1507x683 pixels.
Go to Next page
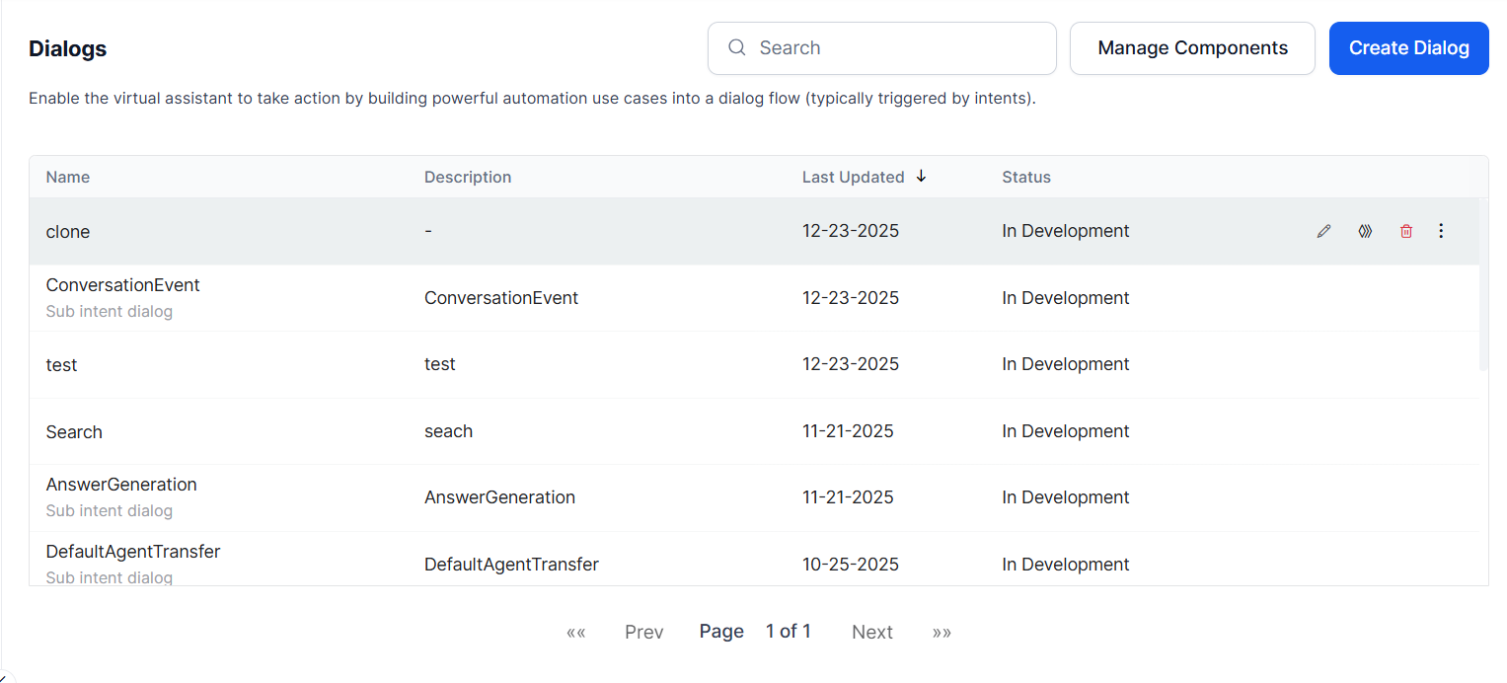tap(872, 632)
